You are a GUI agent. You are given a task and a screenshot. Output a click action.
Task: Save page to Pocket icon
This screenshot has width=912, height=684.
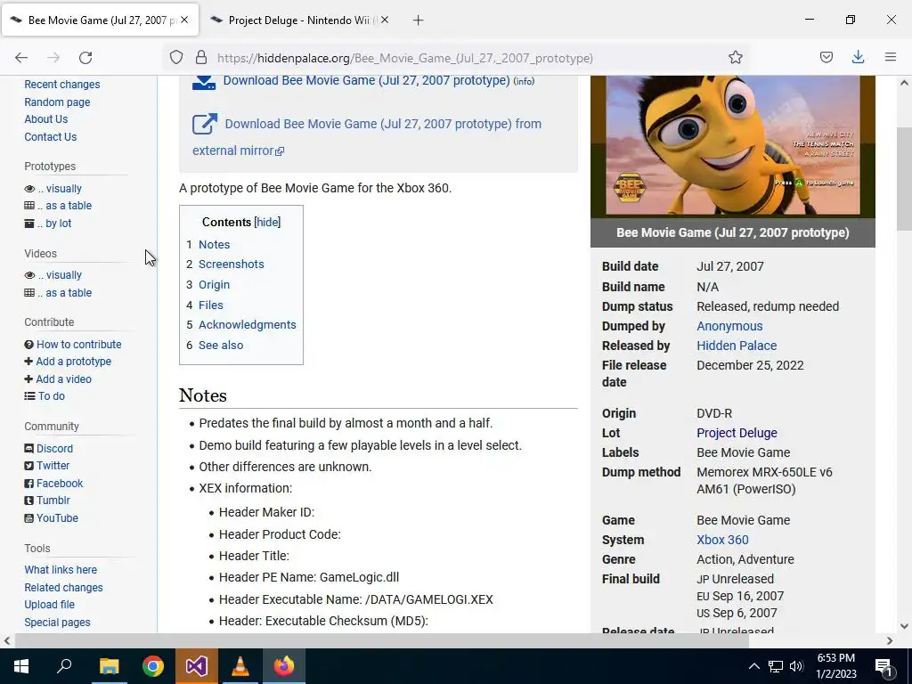click(x=826, y=58)
